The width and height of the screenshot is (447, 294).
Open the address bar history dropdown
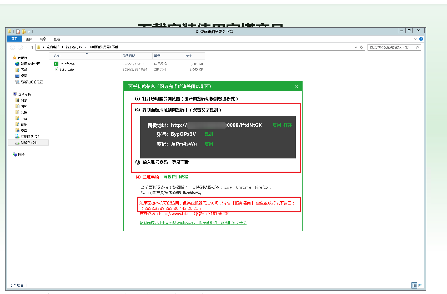tap(356, 47)
